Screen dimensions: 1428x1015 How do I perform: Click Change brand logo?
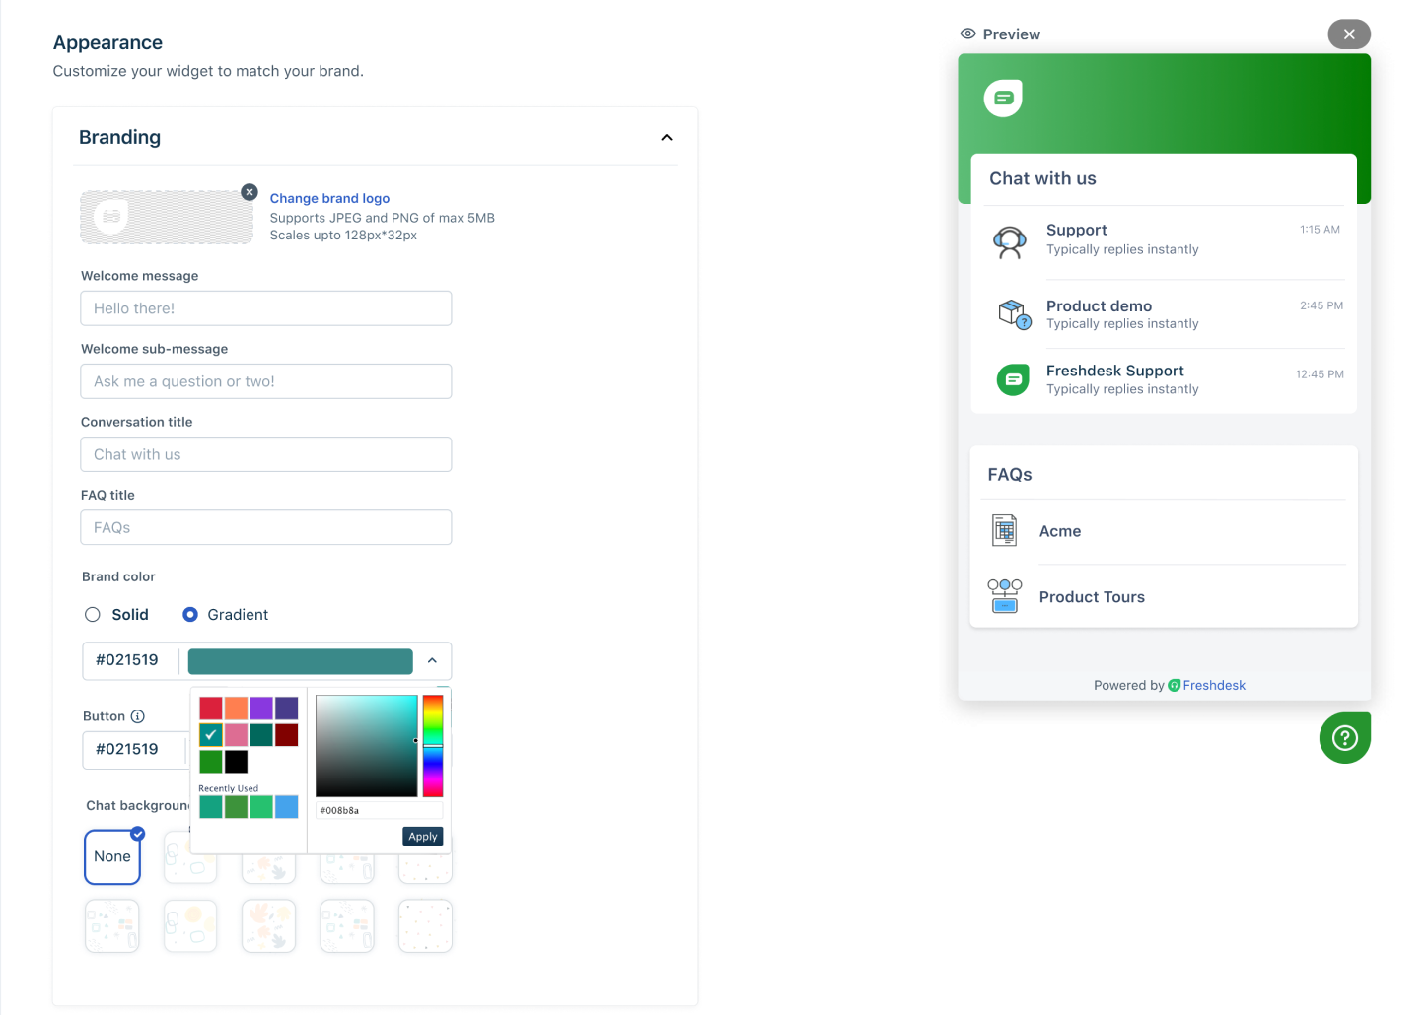click(x=329, y=198)
